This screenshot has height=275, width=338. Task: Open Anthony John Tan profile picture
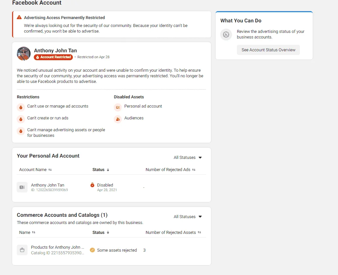24,54
